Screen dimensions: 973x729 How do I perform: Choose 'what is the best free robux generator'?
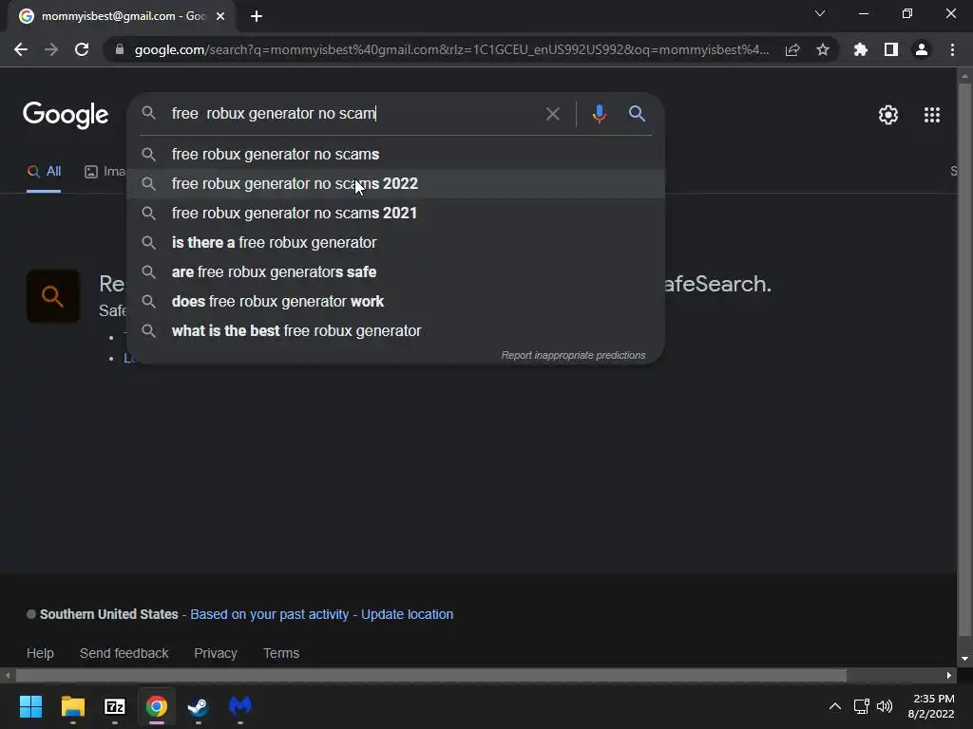(x=396, y=331)
